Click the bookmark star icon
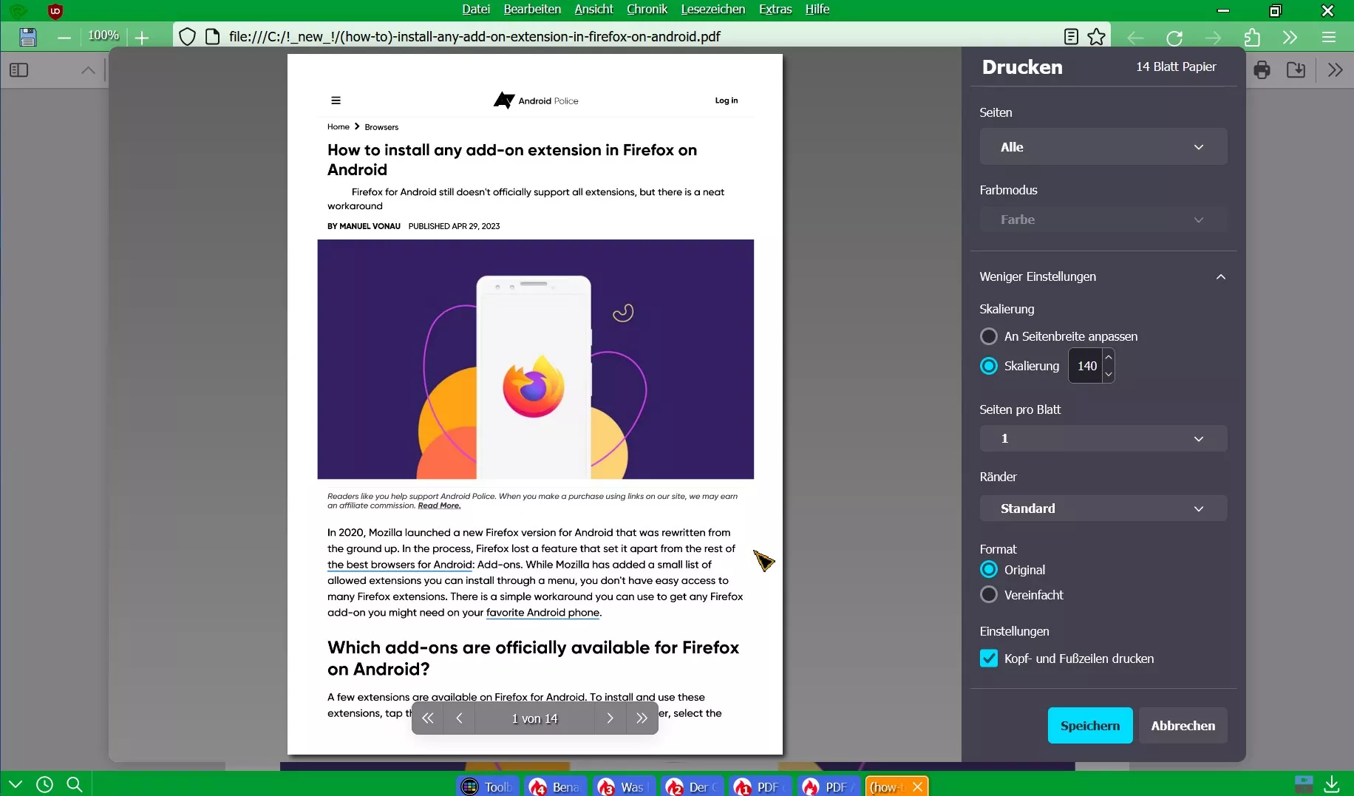Screen dimensions: 1354x796 coord(1097,37)
